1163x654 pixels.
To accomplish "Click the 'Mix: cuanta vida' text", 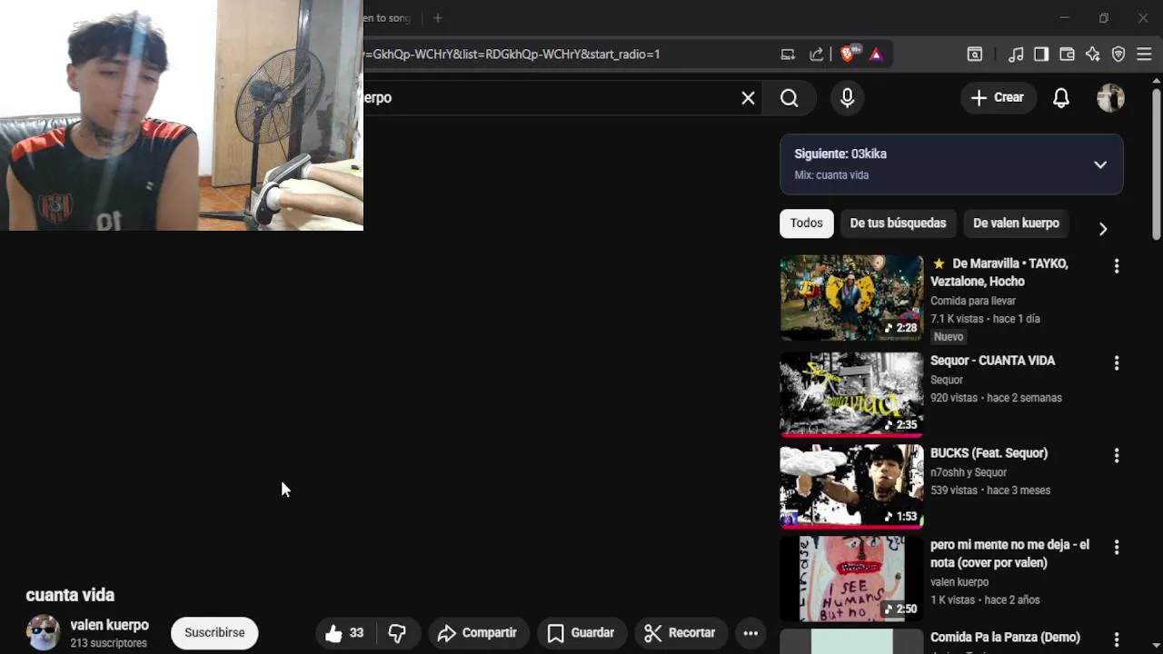I will [x=831, y=175].
